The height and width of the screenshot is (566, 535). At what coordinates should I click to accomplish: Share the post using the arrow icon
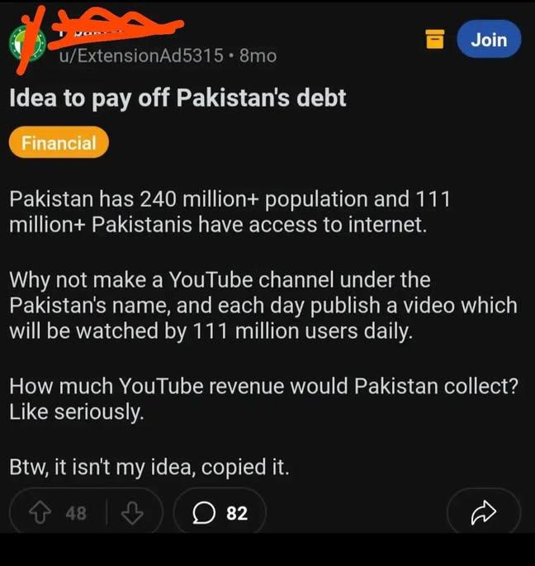pos(484,512)
